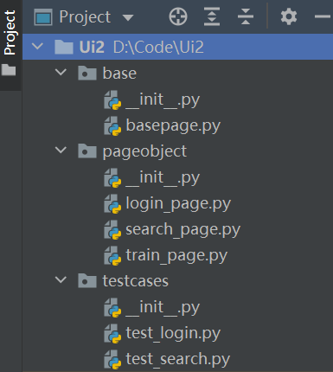Click the D:\Code\Ui2 path text
The width and height of the screenshot is (333, 372).
pyautogui.click(x=158, y=47)
